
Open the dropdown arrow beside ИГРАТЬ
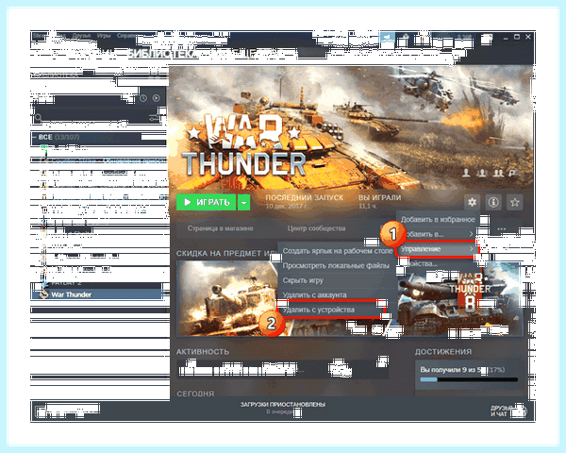coord(243,202)
